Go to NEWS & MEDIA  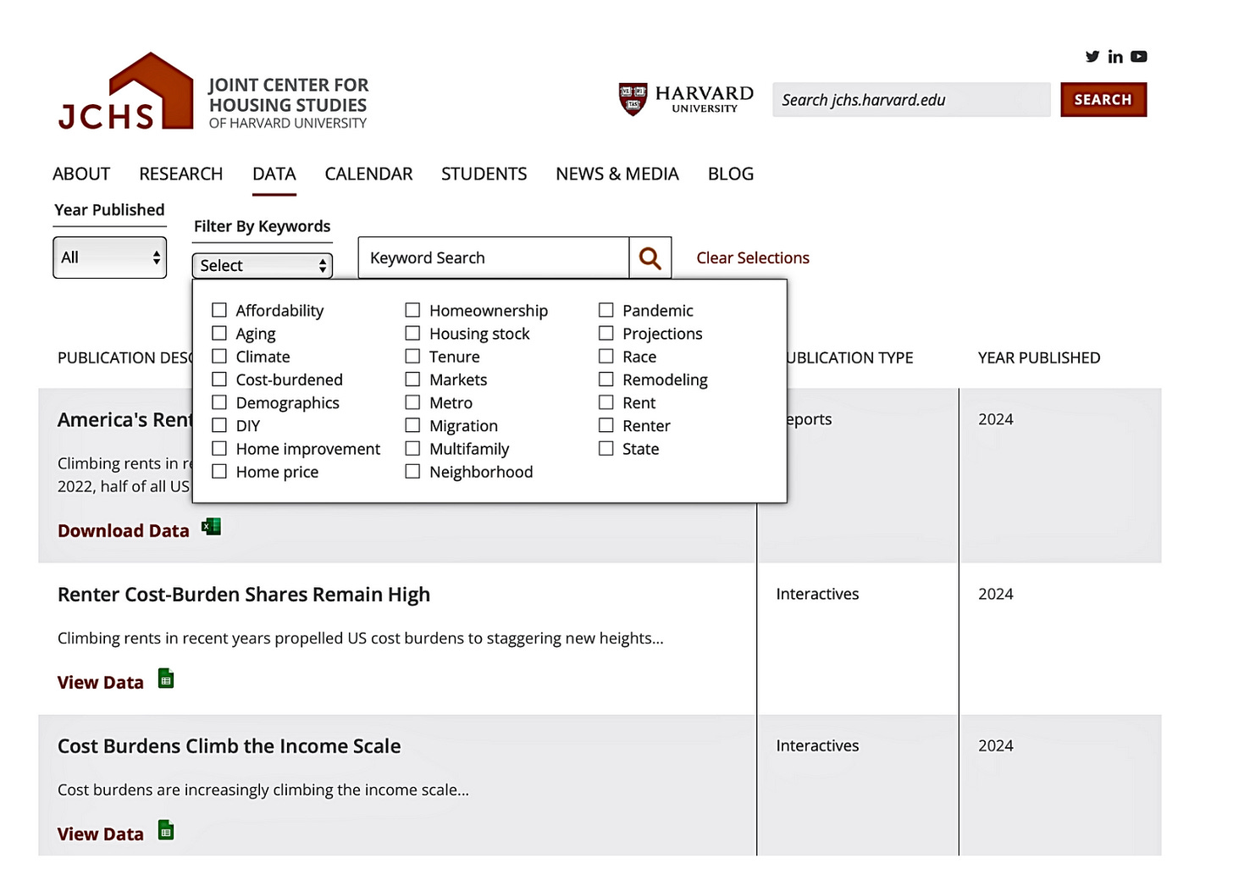(x=617, y=174)
